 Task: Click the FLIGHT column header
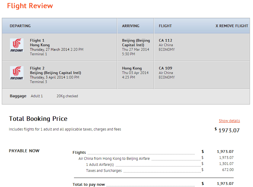[165, 26]
